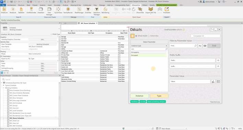Open the Instance,Type dropdown
Image resolution: width=243 pixels, height=130 pixels.
tap(149, 46)
